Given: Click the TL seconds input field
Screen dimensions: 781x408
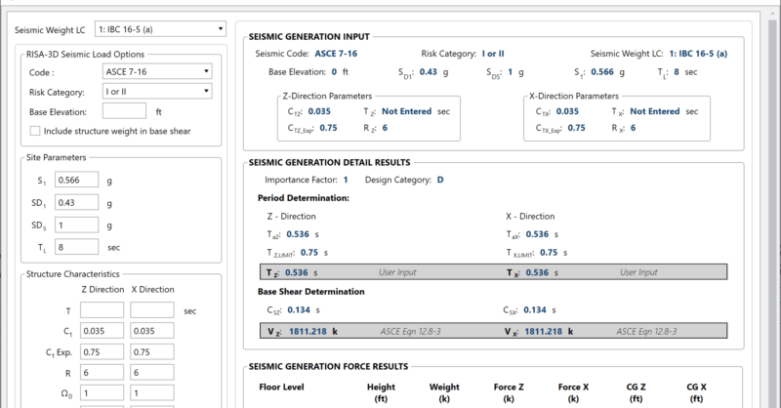Looking at the screenshot, I should [75, 248].
